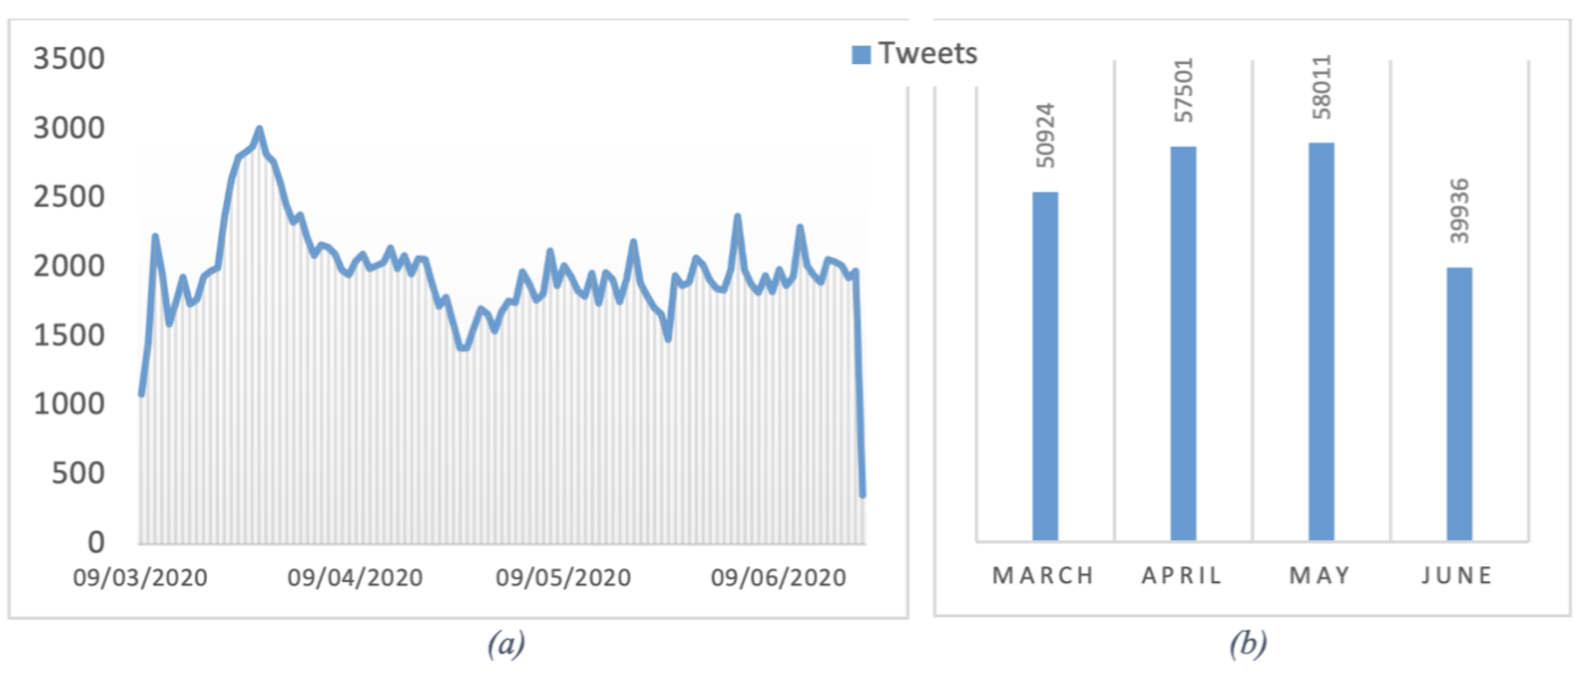Click the (a) caption under the line chart
Viewport: 1595px width, 676px height.
[506, 644]
